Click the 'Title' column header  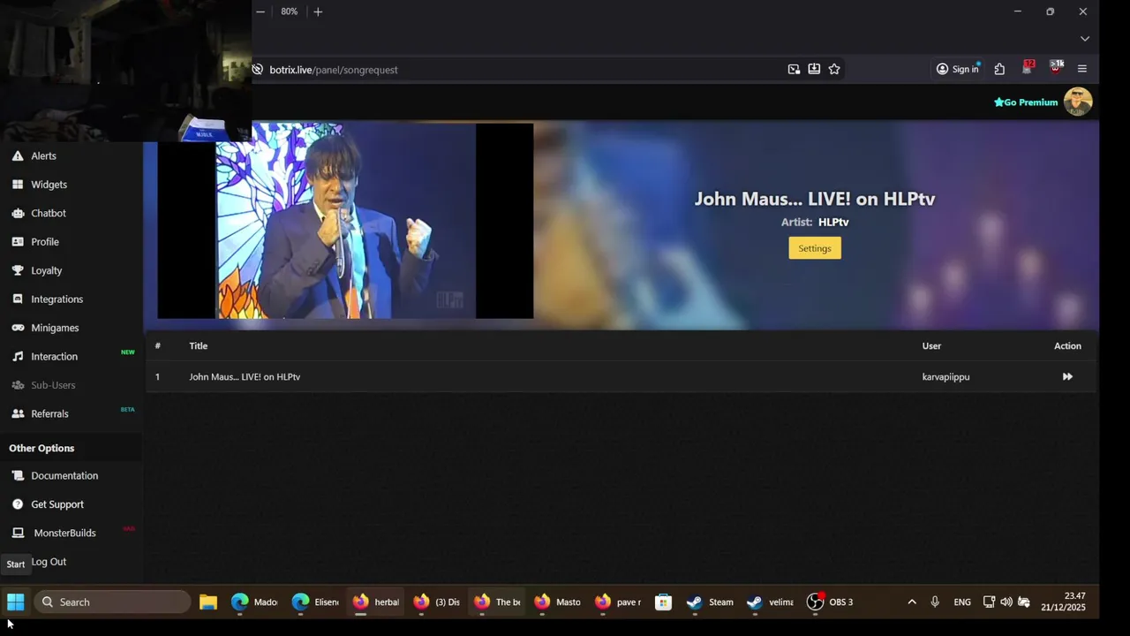pyautogui.click(x=198, y=346)
